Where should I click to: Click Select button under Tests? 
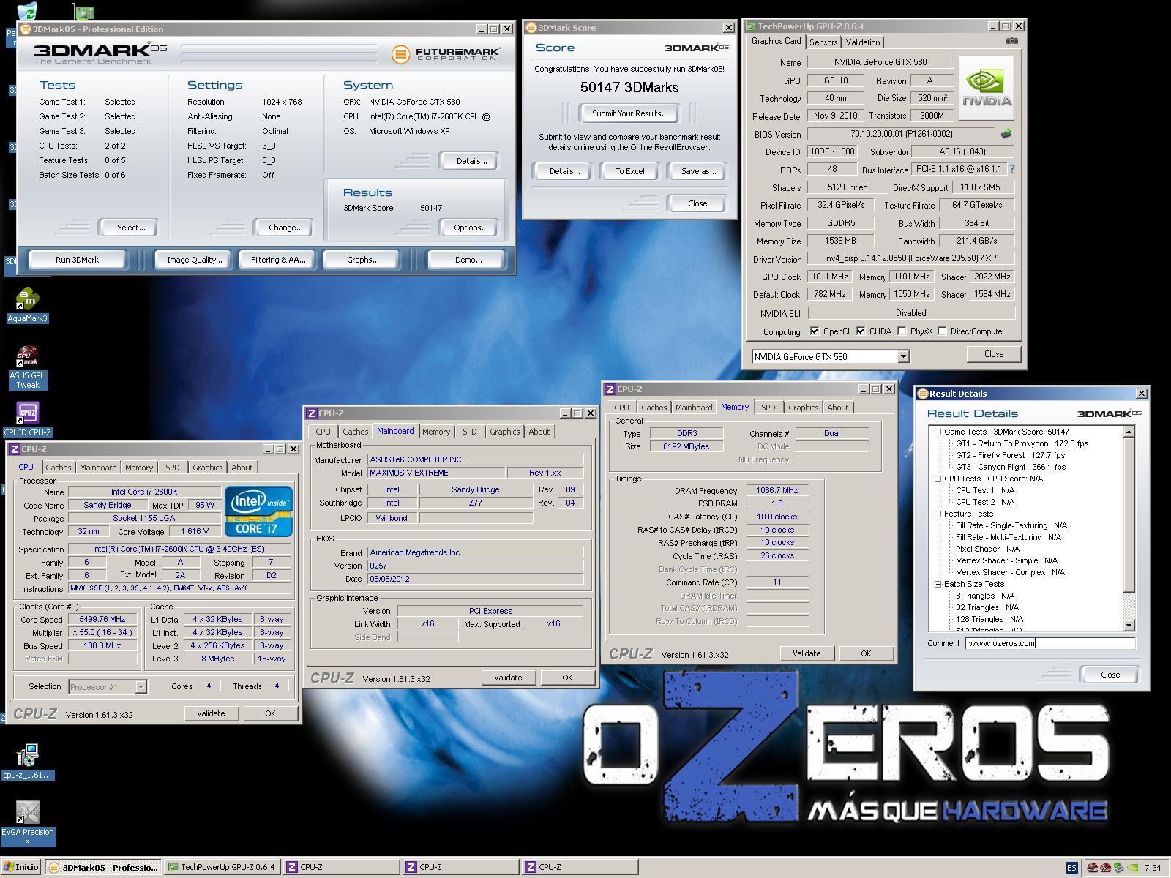point(131,228)
